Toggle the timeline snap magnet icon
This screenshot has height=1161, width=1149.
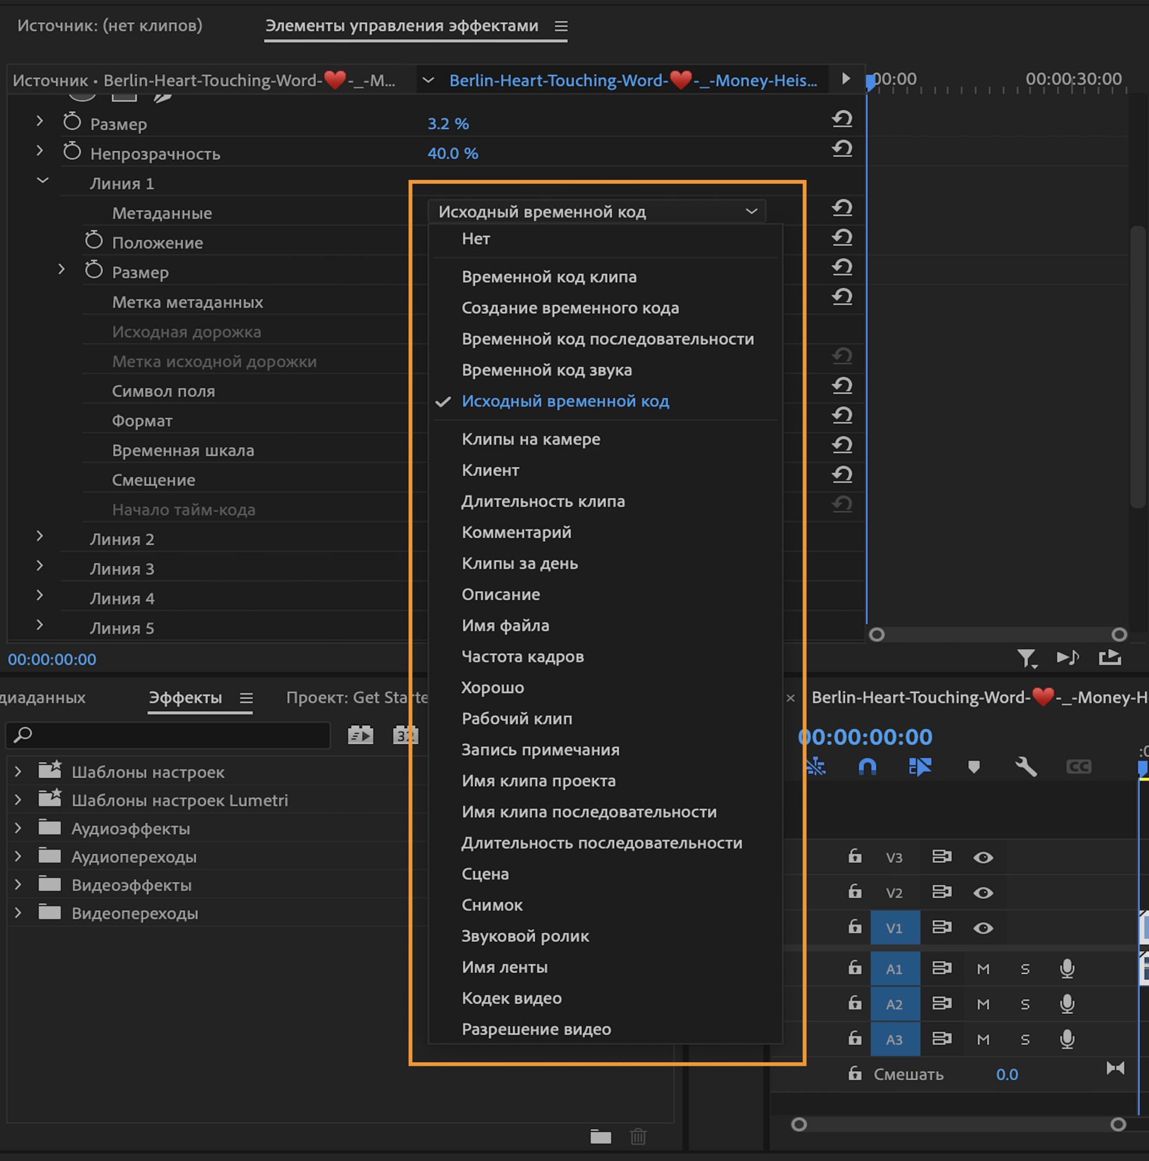[x=867, y=767]
